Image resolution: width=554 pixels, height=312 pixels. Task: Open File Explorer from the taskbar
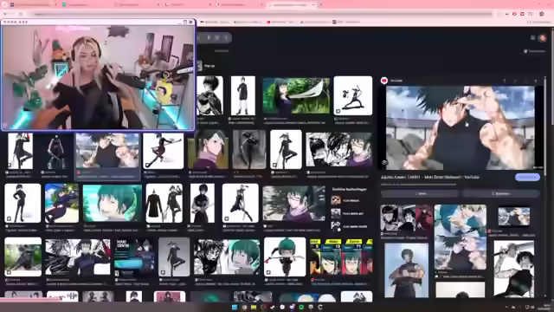coord(254,307)
